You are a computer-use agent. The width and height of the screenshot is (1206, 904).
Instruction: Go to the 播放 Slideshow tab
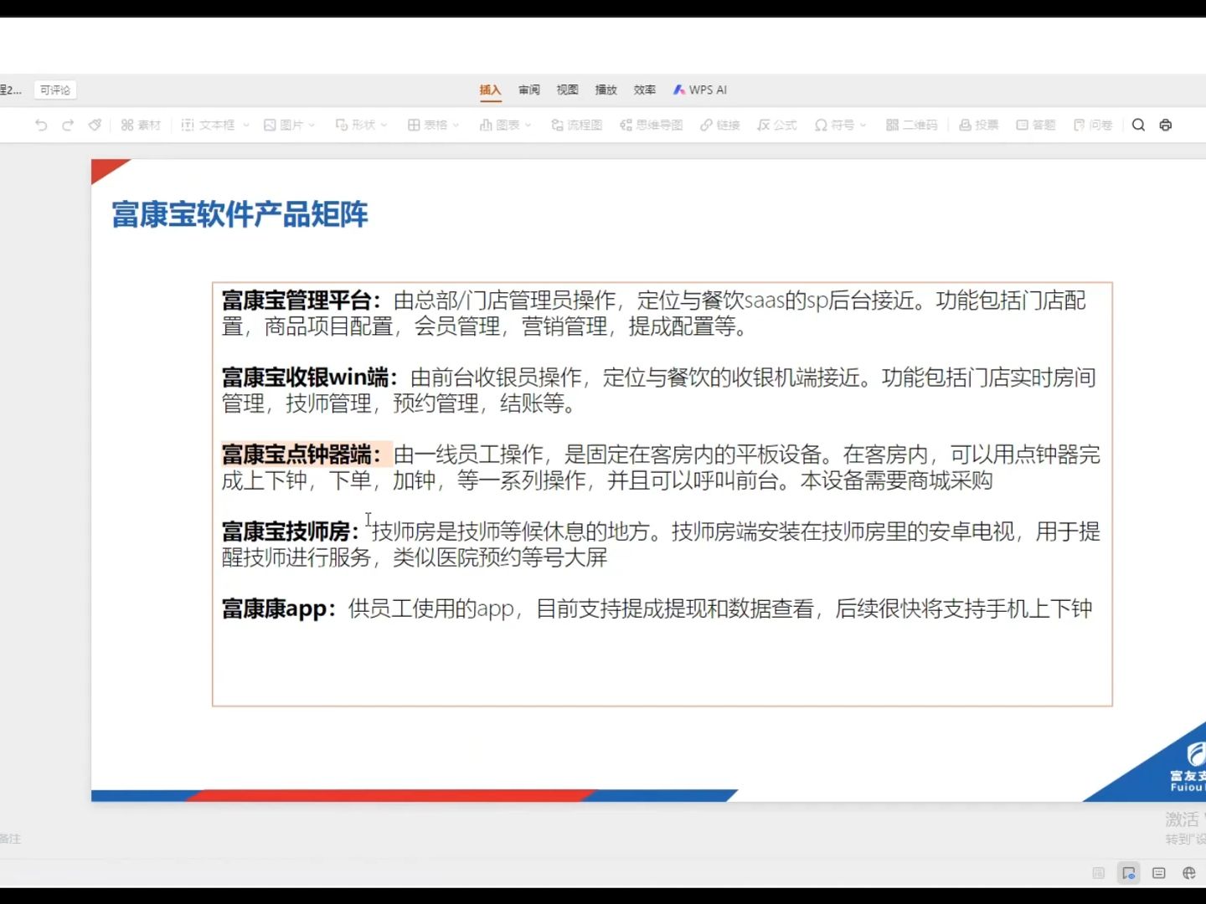[606, 90]
